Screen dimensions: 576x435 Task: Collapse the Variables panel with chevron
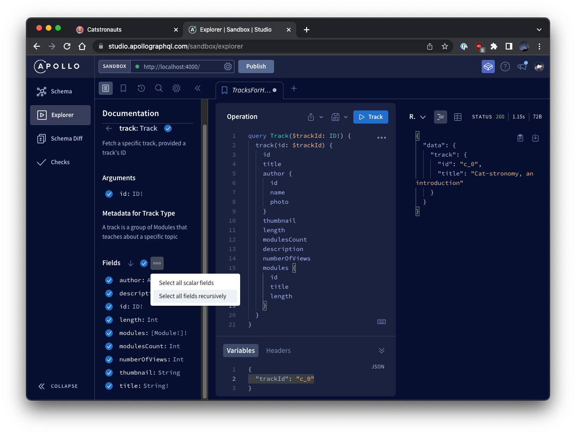click(382, 351)
